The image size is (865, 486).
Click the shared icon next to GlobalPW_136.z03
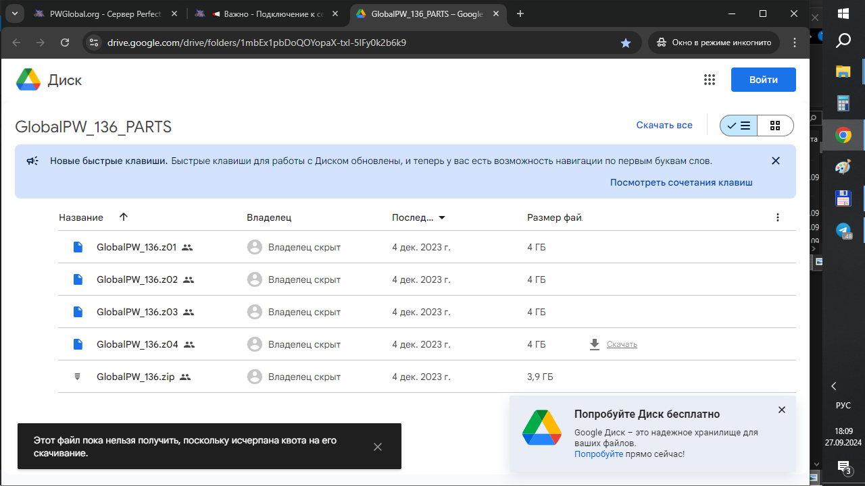189,313
